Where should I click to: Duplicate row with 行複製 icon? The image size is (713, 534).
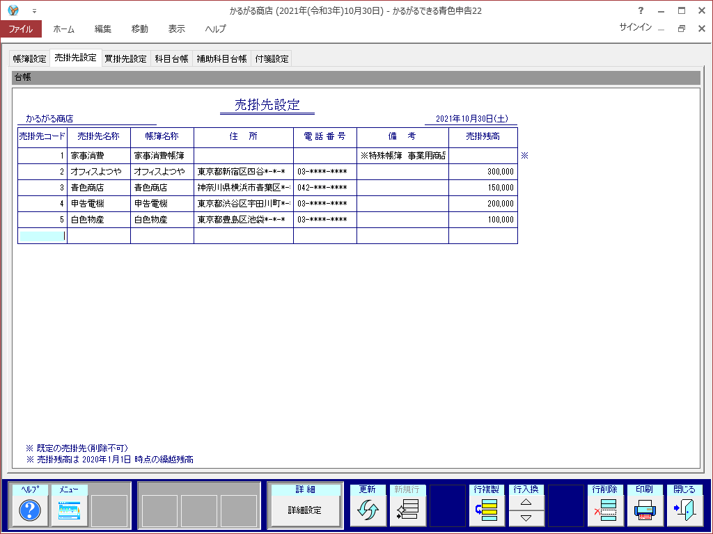coord(487,510)
